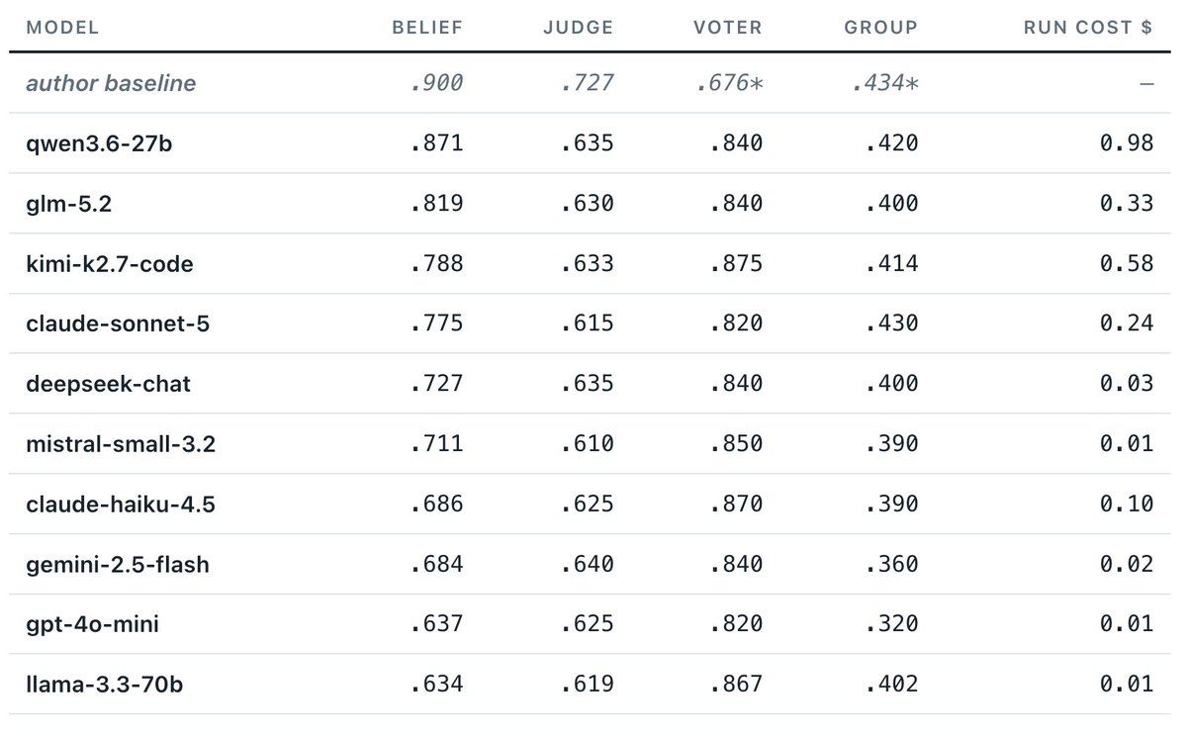Sort by the BELIEF column header

coord(427,28)
